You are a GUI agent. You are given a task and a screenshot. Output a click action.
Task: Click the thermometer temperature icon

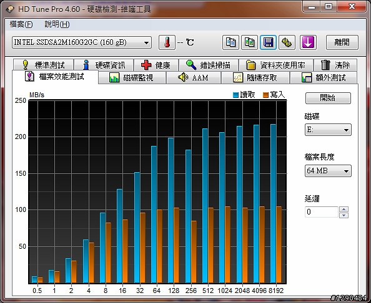pos(167,42)
